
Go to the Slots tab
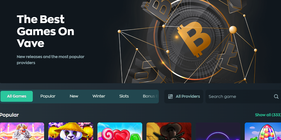124,96
